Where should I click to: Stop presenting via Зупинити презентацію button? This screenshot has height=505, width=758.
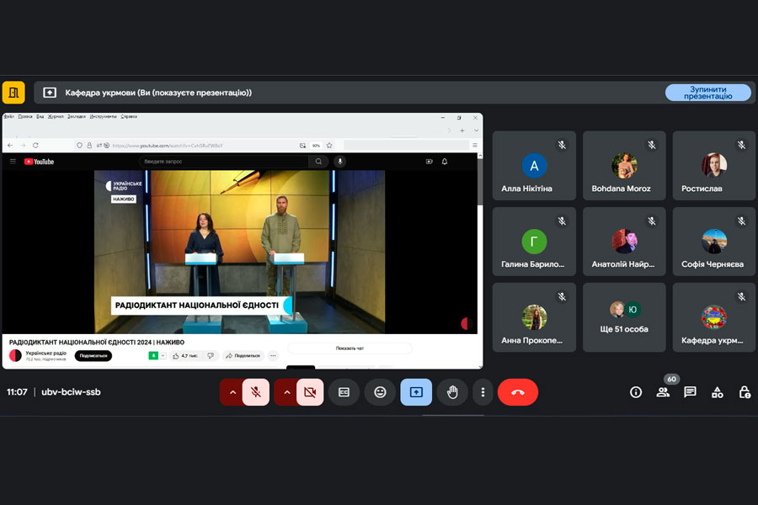[x=707, y=93]
